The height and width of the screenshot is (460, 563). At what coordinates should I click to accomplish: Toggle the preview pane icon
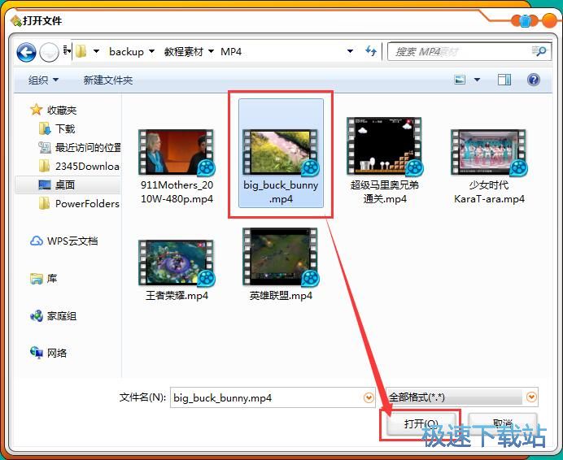tap(504, 80)
